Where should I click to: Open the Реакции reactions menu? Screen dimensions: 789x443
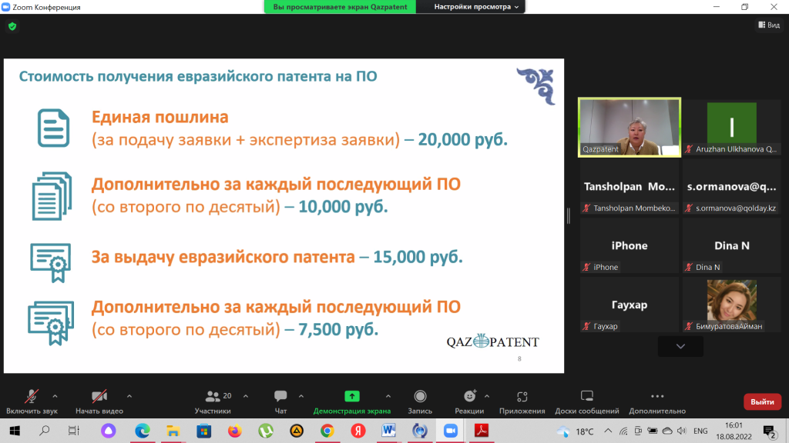pos(469,400)
